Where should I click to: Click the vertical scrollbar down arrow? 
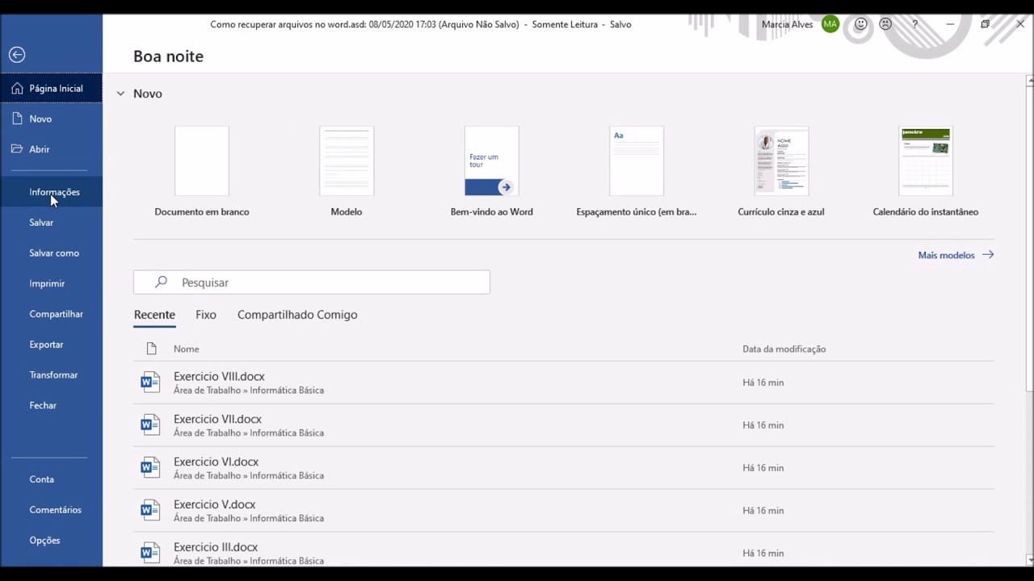pyautogui.click(x=1029, y=559)
